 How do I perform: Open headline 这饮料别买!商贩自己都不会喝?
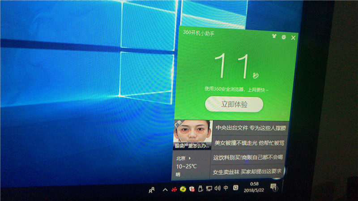point(248,158)
